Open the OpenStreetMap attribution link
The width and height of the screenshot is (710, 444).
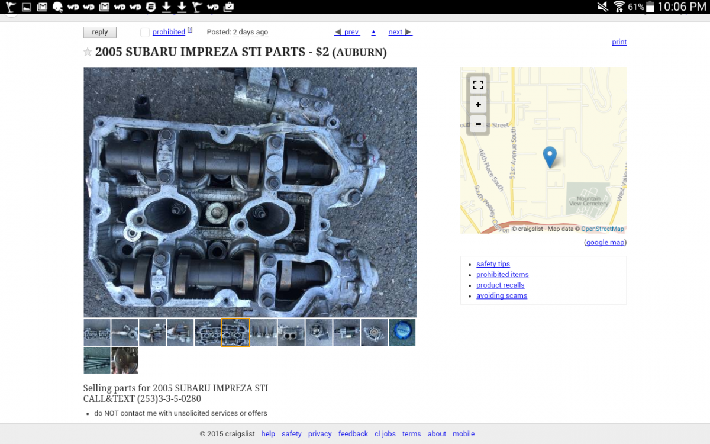pos(602,229)
